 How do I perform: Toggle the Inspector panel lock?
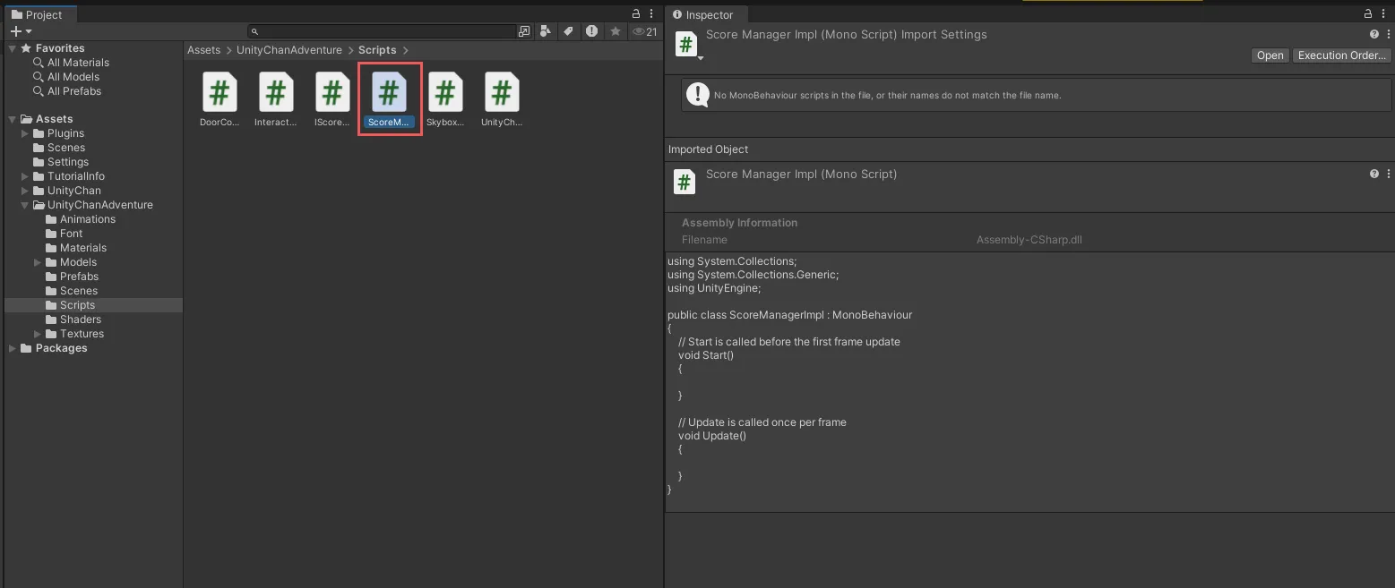(x=1368, y=14)
